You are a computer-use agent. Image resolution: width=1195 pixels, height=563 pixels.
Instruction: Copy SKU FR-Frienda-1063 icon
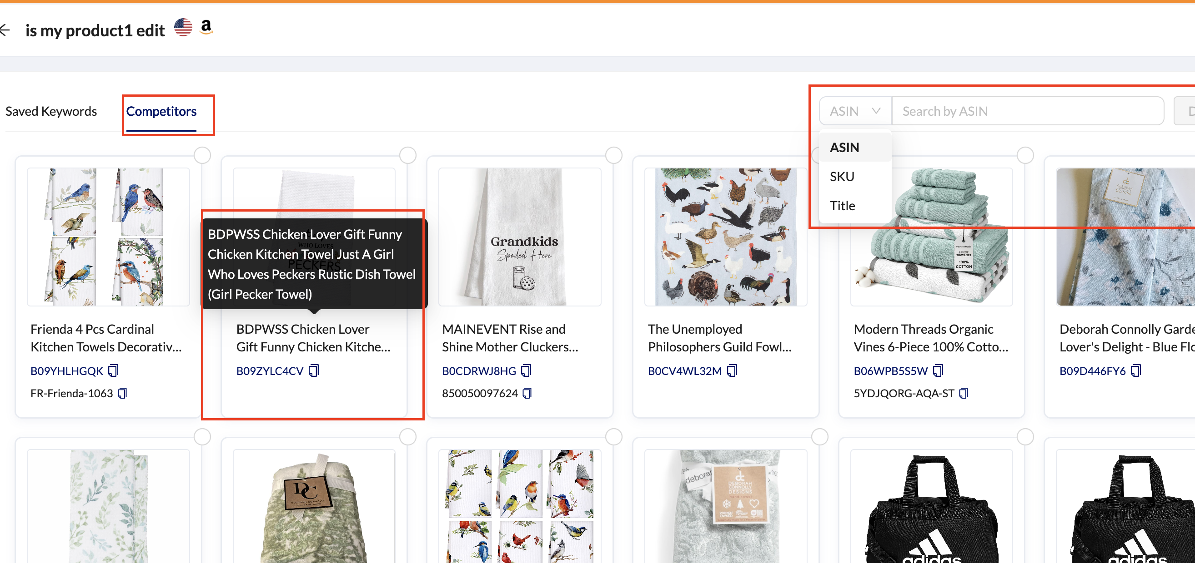122,393
